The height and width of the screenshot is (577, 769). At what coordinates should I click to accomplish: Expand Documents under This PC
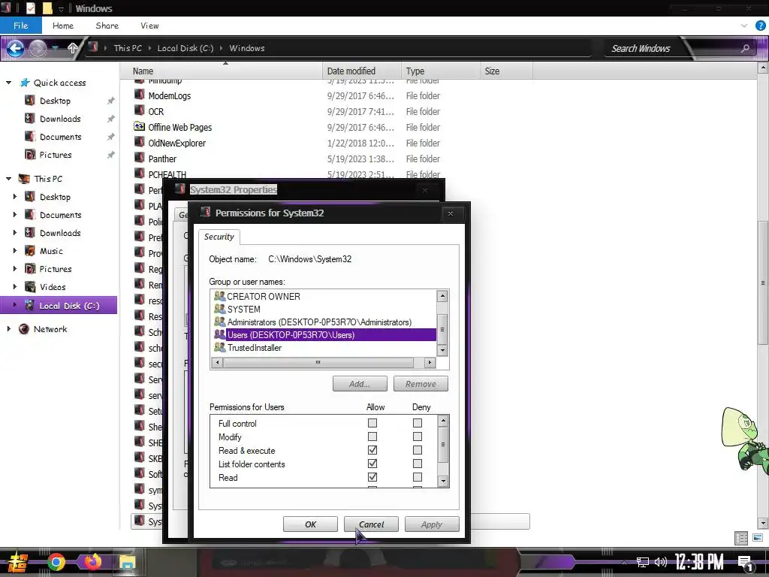[15, 215]
